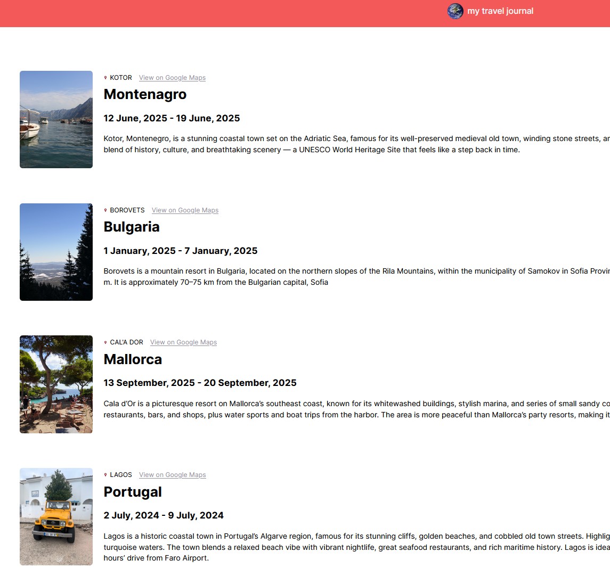This screenshot has width=610, height=568.
Task: Follow the Cala d'Or Google Maps link
Action: (x=183, y=342)
